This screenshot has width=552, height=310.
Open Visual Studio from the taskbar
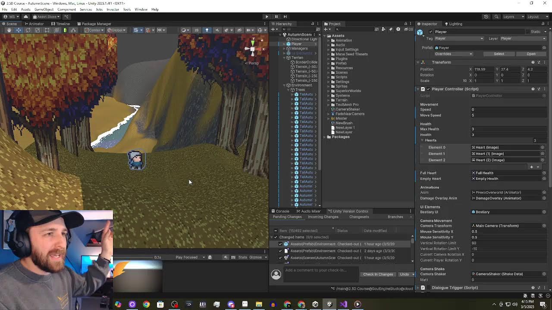click(x=343, y=304)
